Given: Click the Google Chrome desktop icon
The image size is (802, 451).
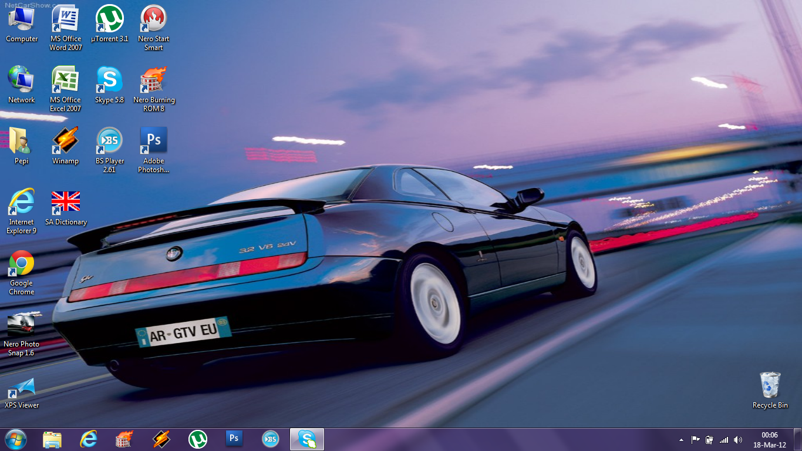Looking at the screenshot, I should 22,263.
